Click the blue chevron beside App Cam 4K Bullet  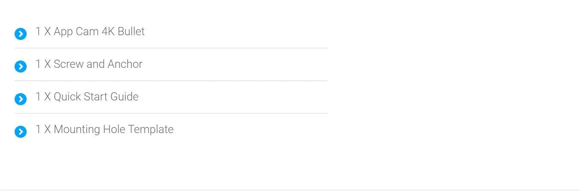[21, 34]
